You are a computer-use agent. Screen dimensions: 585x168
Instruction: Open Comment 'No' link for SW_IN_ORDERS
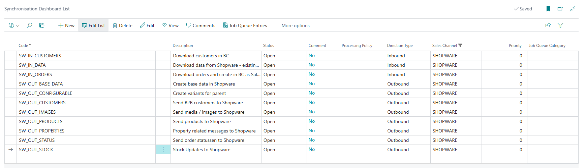tap(312, 74)
